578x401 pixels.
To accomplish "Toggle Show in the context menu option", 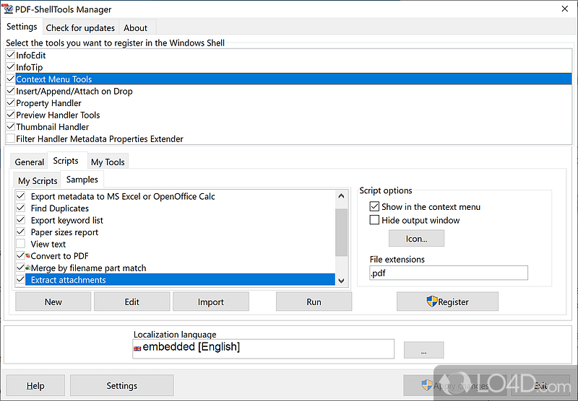I will tap(374, 206).
